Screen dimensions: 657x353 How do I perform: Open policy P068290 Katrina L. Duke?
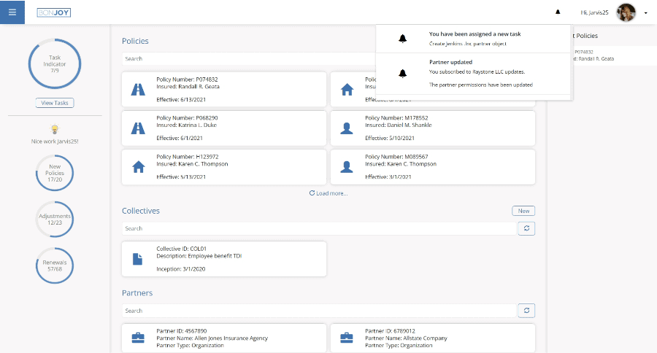tap(224, 128)
